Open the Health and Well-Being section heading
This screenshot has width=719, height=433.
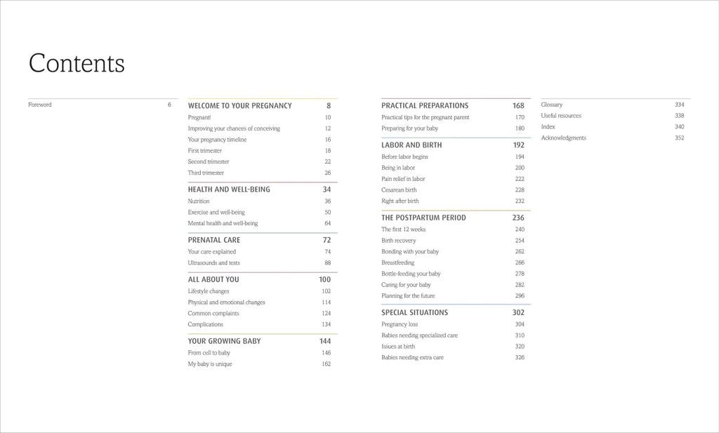[229, 189]
